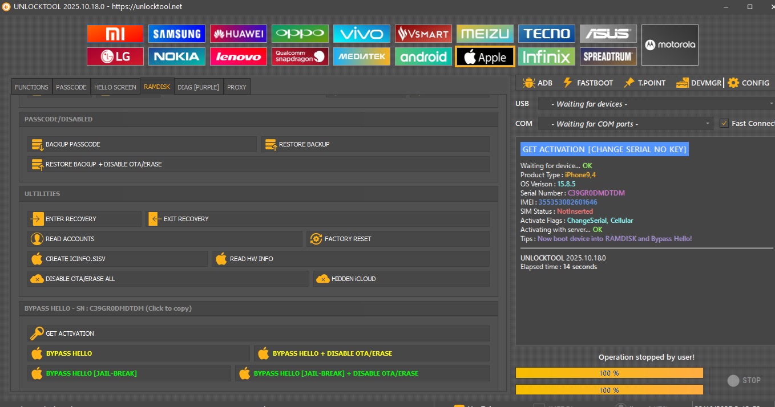Screen dimensions: 775x407
Task: Click yellow BYPASS HELLO button
Action: tap(139, 353)
